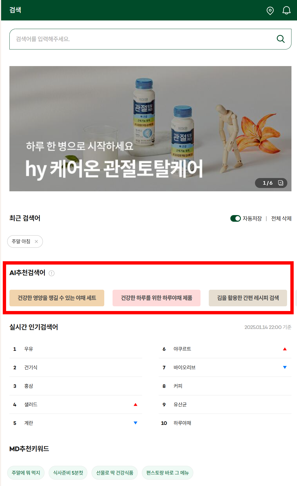Open the location pin icon in header
The image size is (297, 486).
click(270, 11)
